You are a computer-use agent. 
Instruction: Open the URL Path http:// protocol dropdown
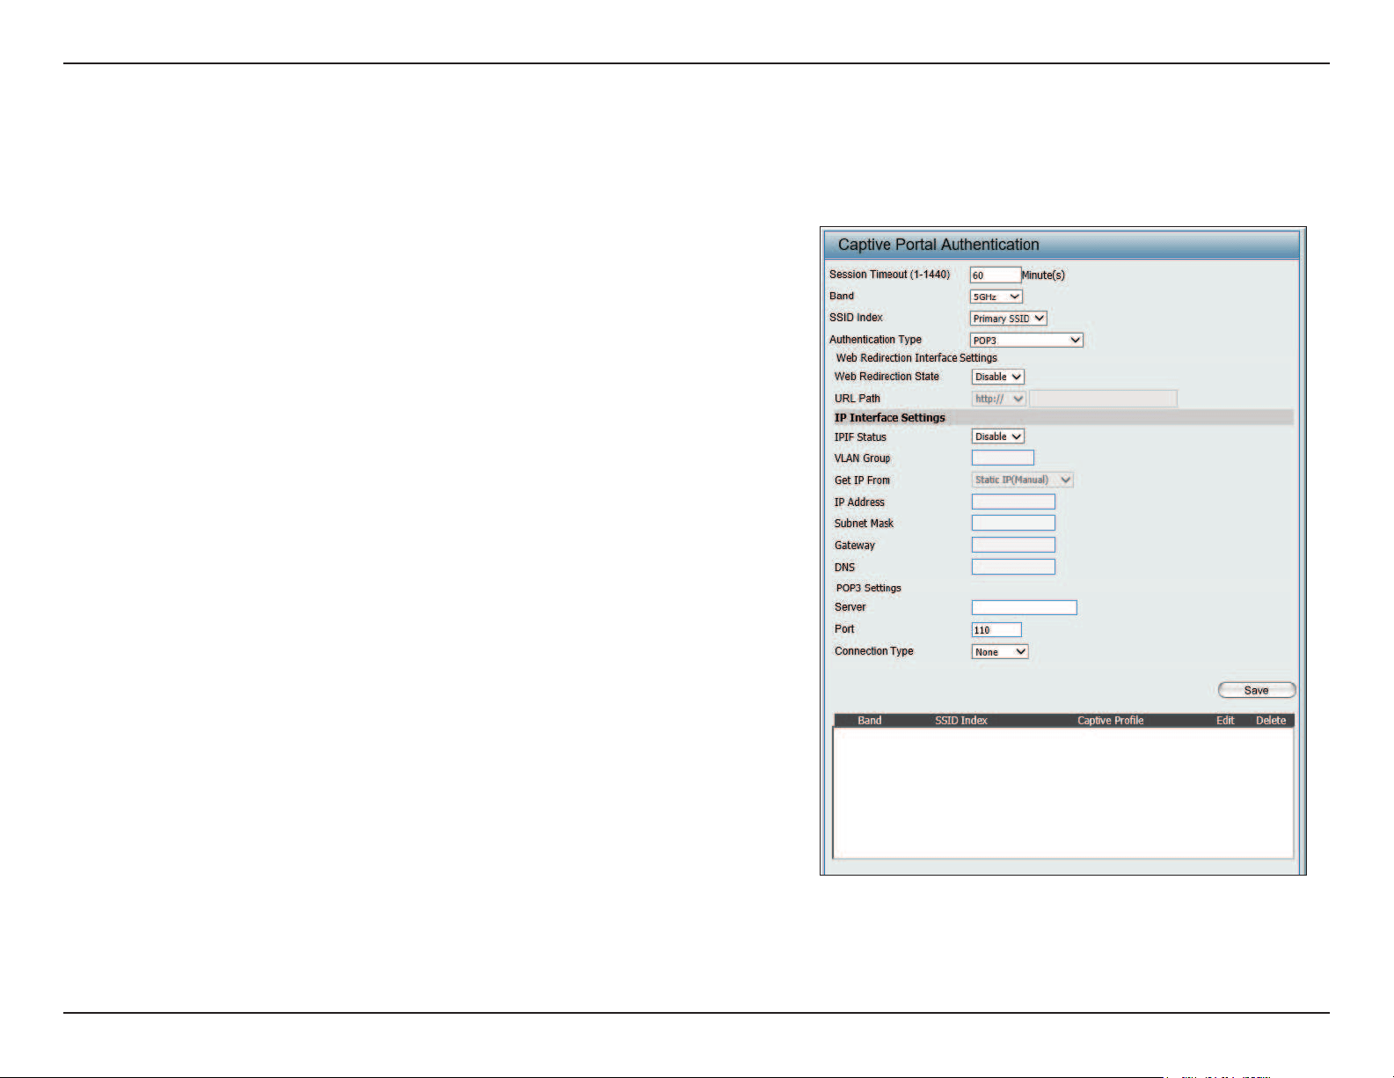(x=999, y=399)
